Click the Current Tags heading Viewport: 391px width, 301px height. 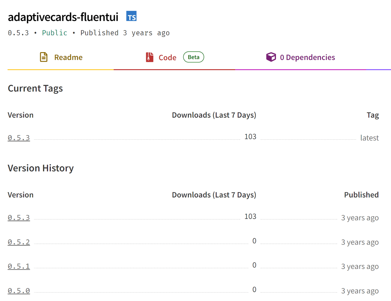35,88
